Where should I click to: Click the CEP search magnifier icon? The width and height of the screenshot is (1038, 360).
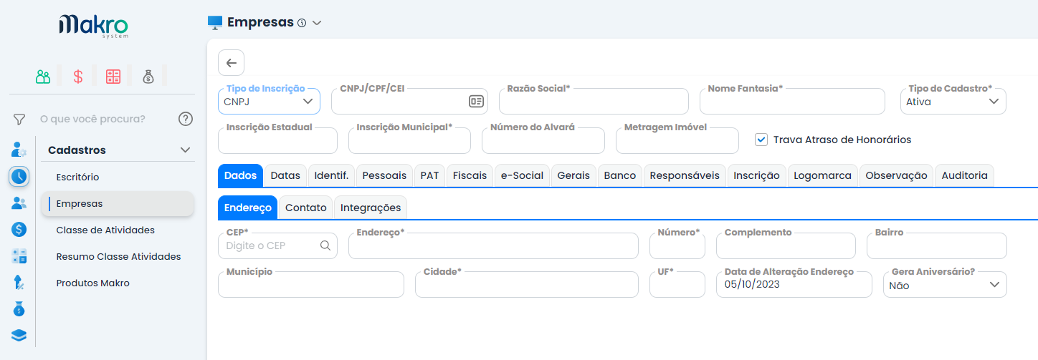(x=325, y=245)
